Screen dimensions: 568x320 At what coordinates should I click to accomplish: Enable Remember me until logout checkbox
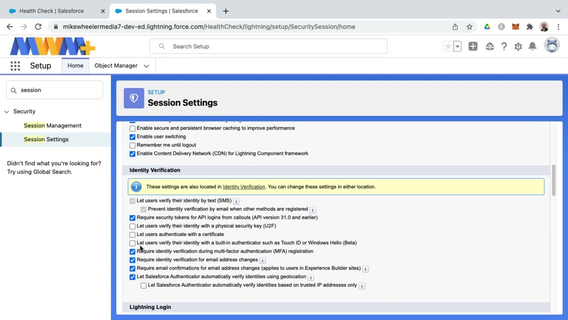click(x=132, y=145)
